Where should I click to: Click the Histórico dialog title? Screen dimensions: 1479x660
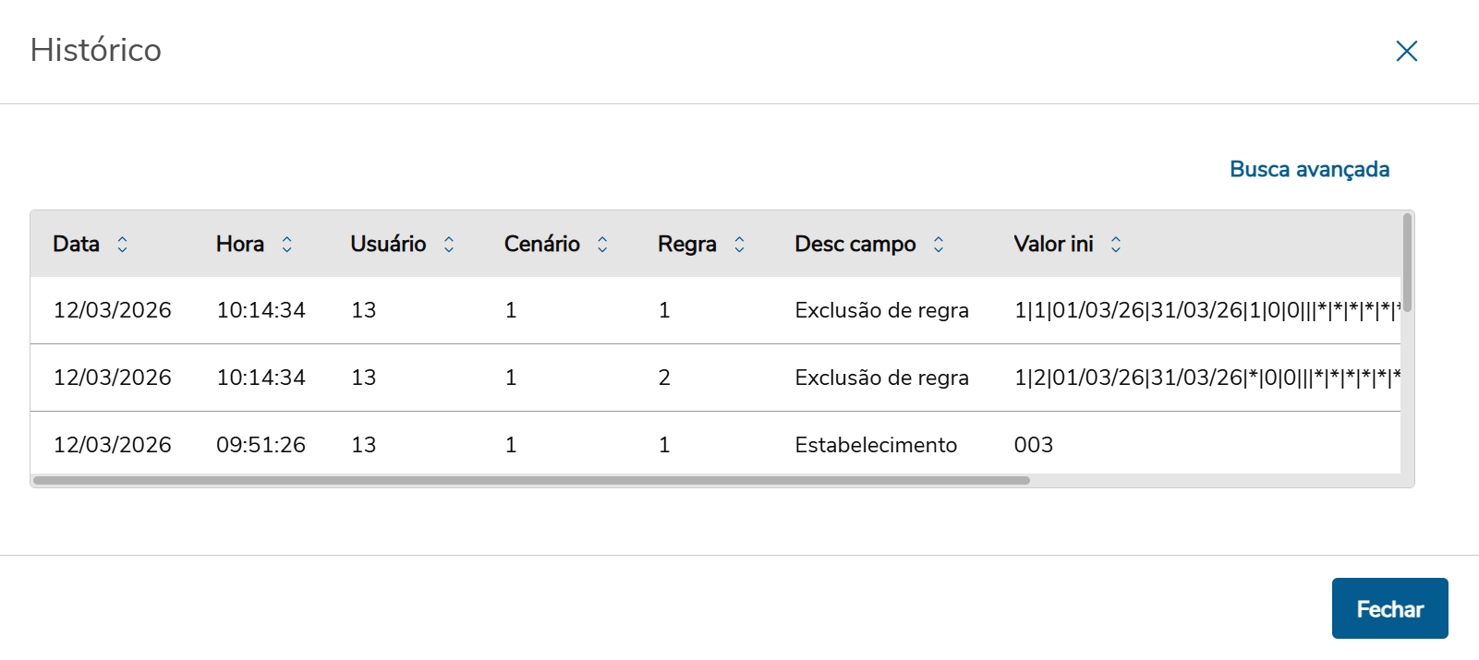point(96,51)
